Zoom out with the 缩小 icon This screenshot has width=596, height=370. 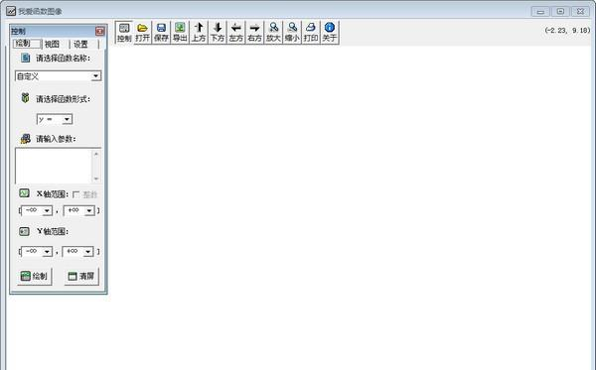[x=292, y=32]
